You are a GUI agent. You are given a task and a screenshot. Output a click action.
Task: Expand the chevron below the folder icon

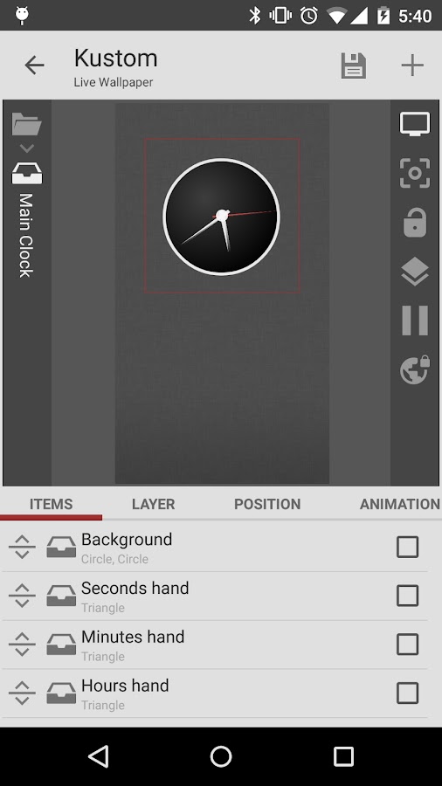coord(27,148)
